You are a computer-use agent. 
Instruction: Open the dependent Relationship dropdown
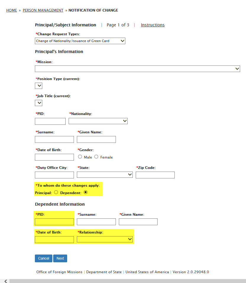105,239
